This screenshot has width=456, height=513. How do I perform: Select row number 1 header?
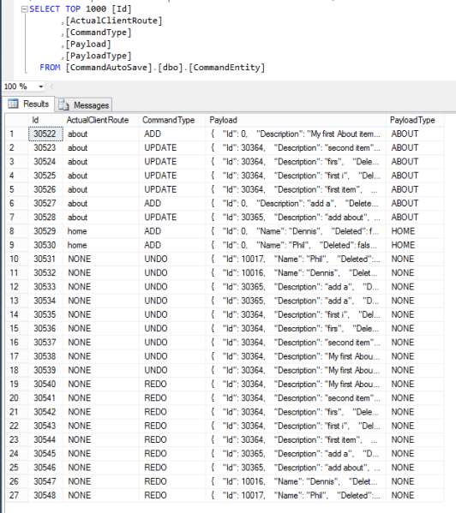pyautogui.click(x=16, y=134)
